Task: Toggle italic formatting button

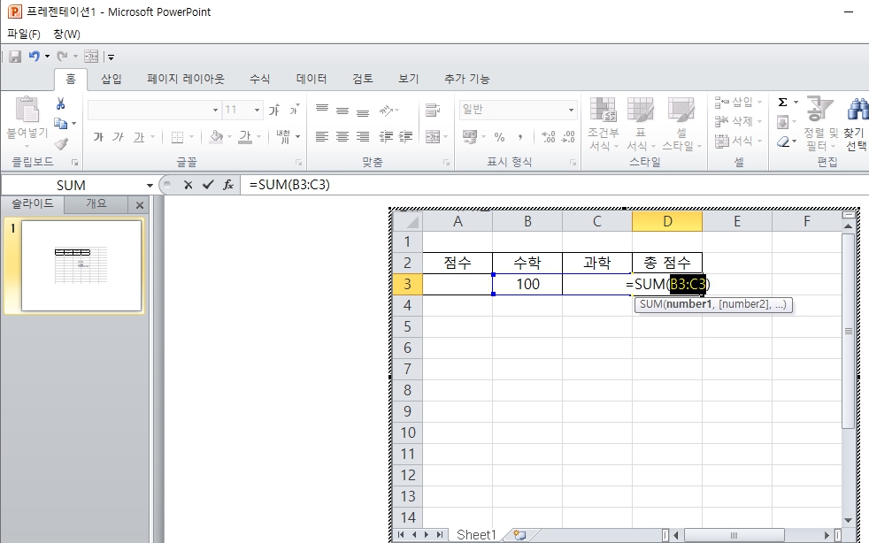Action: coord(118,137)
